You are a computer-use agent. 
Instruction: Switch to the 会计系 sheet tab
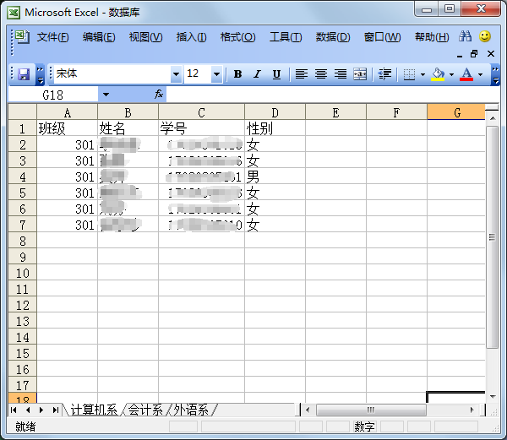[145, 410]
